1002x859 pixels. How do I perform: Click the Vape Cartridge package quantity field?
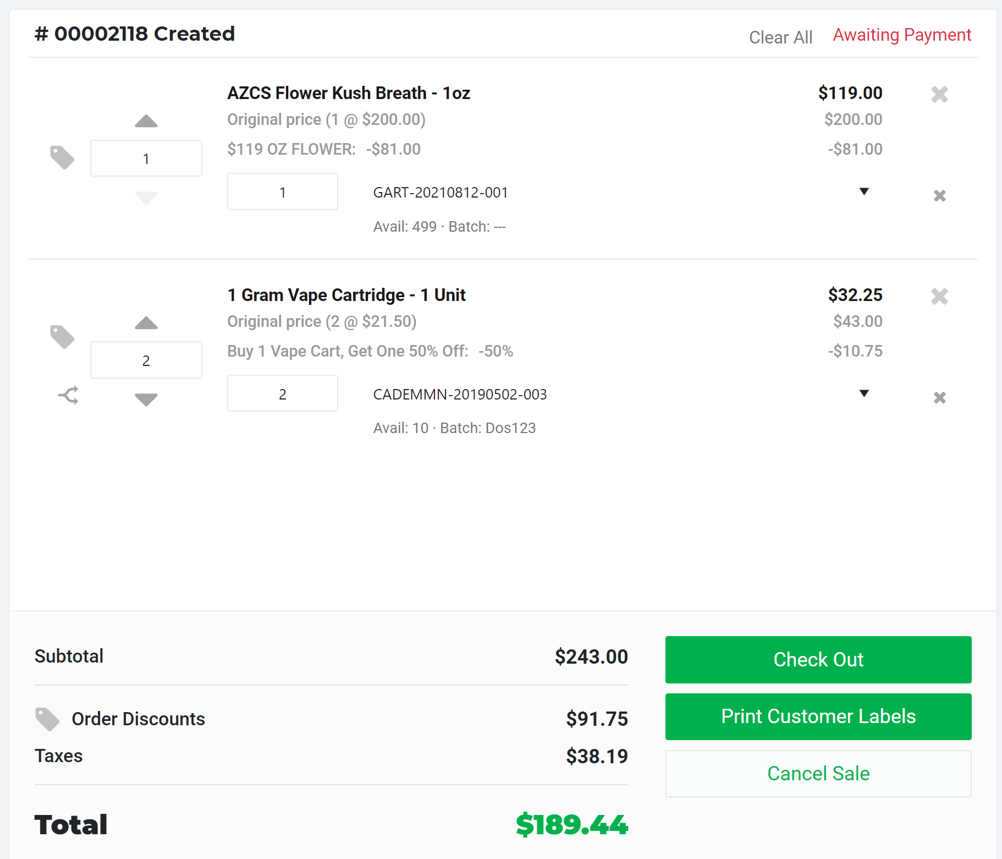point(283,393)
